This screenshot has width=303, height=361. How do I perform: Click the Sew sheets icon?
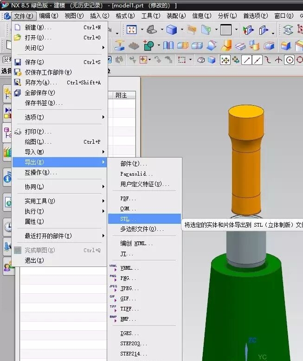click(x=168, y=45)
